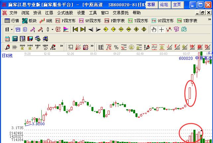Select the percent line drawing tool
213x143 pixels.
(x=116, y=47)
